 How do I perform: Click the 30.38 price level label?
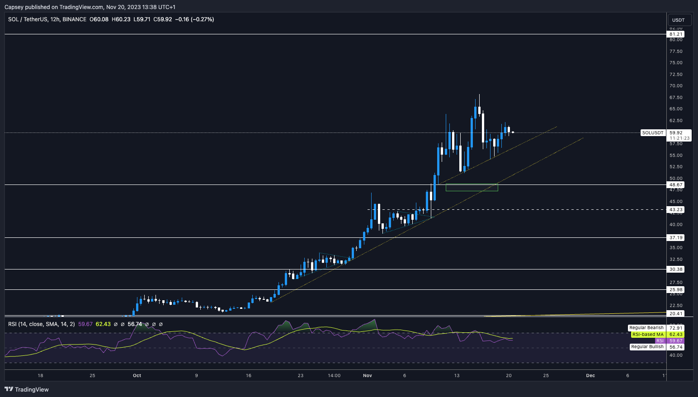[x=676, y=269]
